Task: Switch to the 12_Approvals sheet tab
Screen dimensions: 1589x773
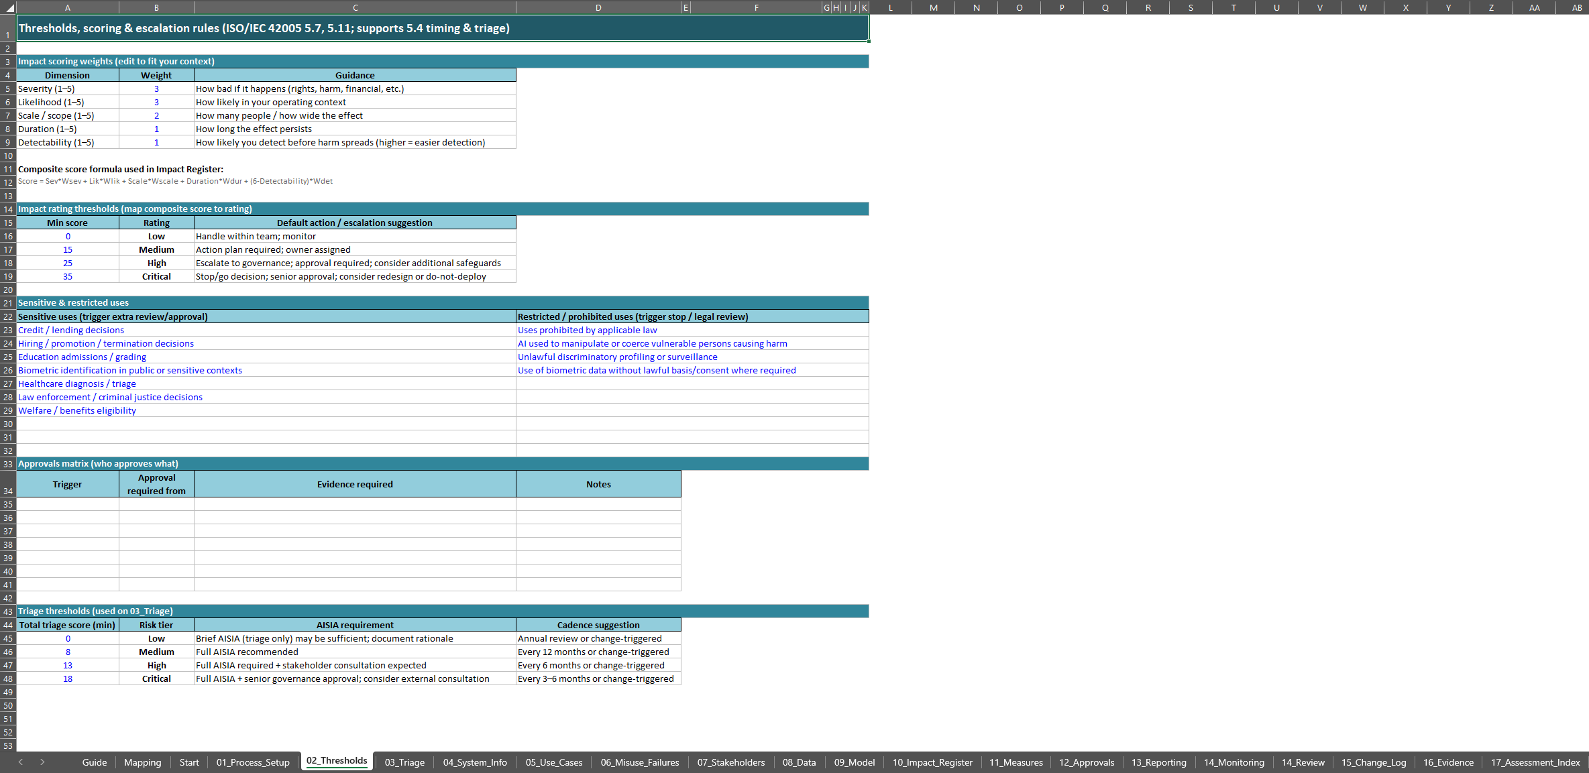Action: pos(1086,762)
